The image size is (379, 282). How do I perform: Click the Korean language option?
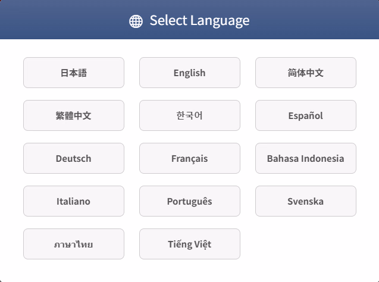[x=190, y=115]
